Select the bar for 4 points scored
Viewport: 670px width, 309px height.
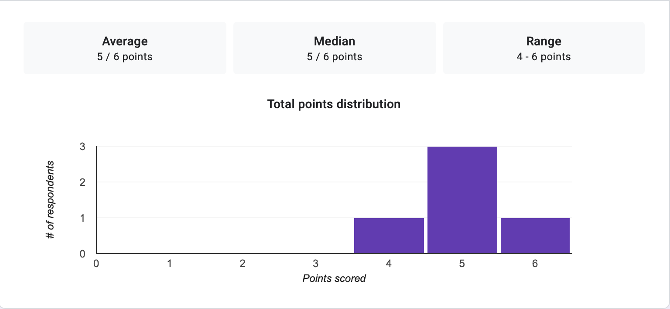[389, 236]
